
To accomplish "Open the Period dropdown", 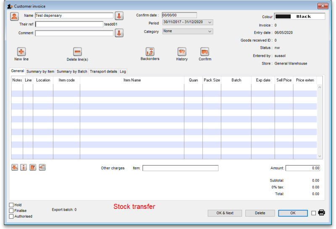I will click(187, 23).
